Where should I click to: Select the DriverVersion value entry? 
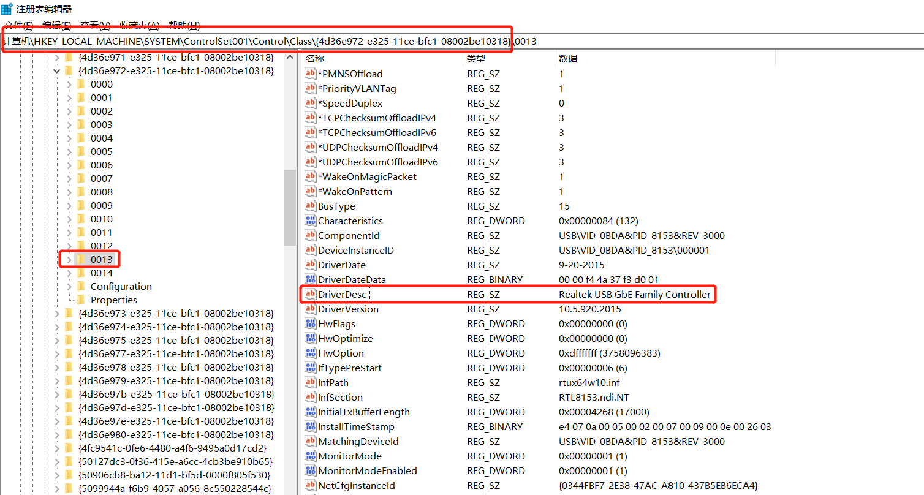(349, 309)
